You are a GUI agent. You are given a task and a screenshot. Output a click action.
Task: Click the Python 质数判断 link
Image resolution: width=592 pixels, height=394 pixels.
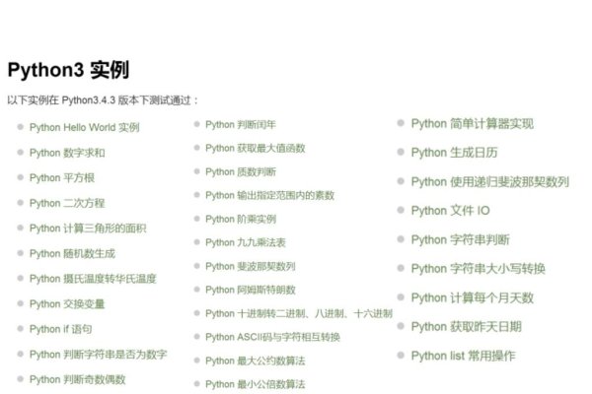point(241,172)
